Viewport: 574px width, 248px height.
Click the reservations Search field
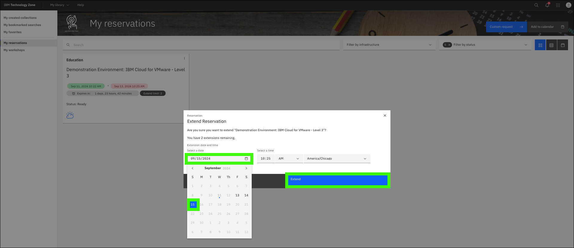[201, 45]
